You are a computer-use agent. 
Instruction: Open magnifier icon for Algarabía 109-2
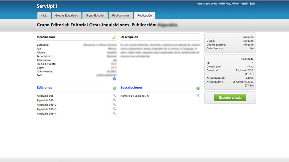coord(114,104)
